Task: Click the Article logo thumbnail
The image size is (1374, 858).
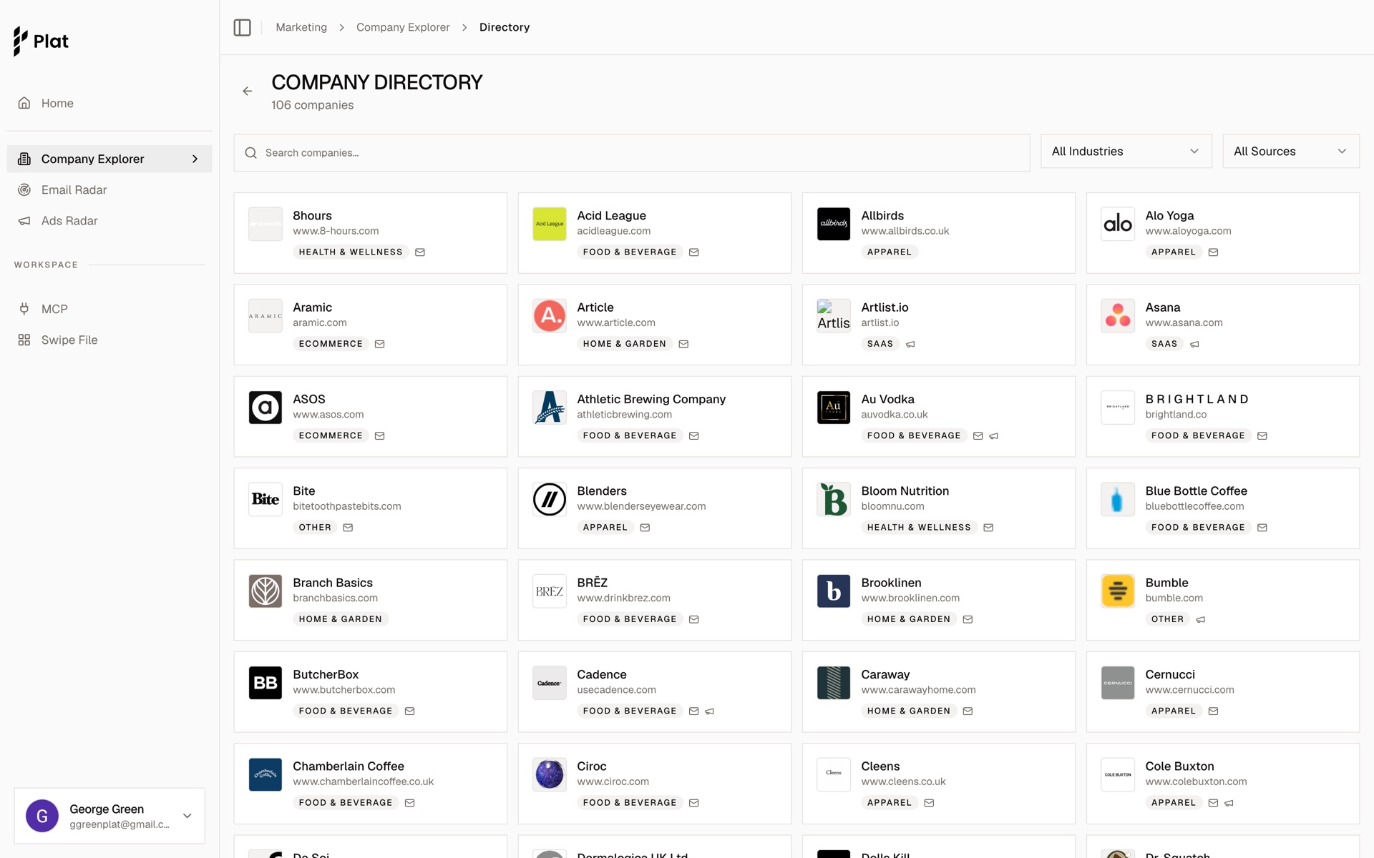Action: [550, 315]
